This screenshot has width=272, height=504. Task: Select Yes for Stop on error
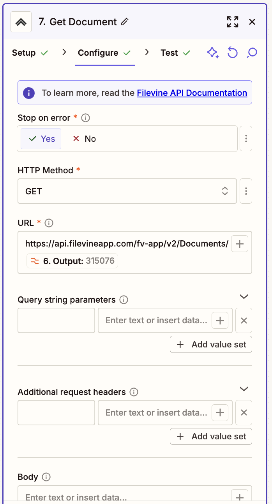[41, 138]
